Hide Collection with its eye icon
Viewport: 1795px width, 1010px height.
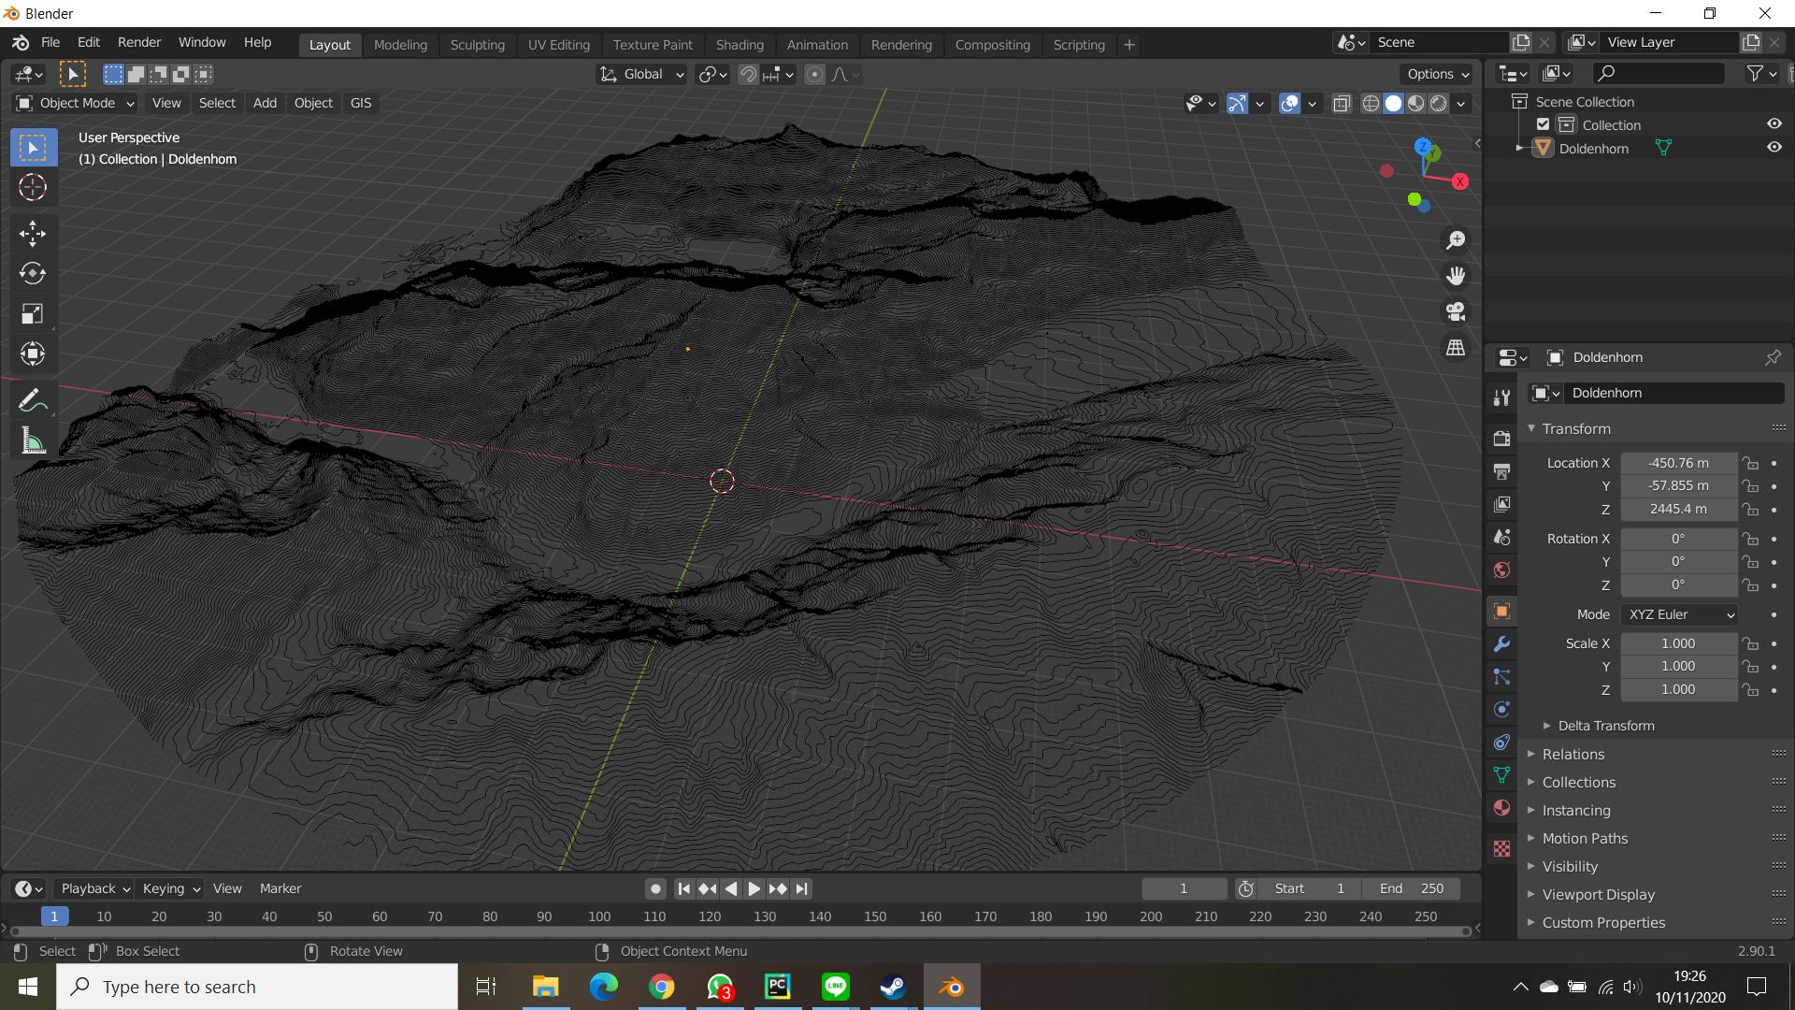[1773, 123]
